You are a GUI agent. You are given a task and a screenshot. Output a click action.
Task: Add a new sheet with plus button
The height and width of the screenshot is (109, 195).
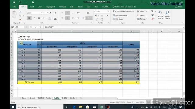(81, 98)
